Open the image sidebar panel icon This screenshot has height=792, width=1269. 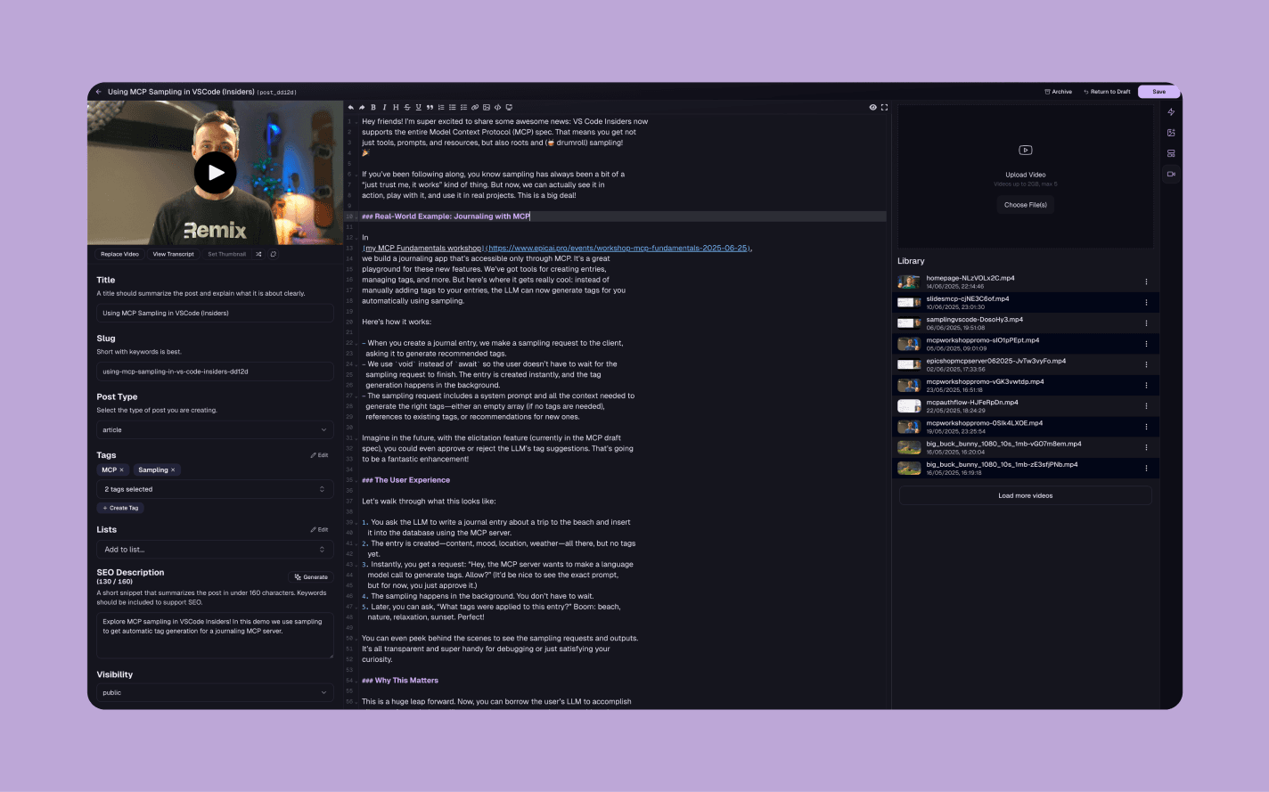pyautogui.click(x=1171, y=133)
